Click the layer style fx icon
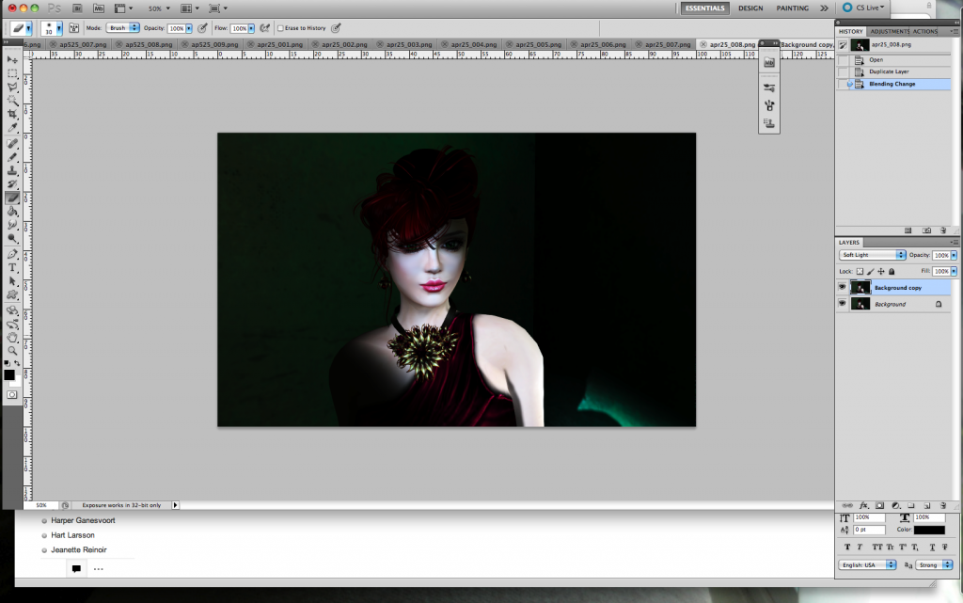 coord(862,505)
